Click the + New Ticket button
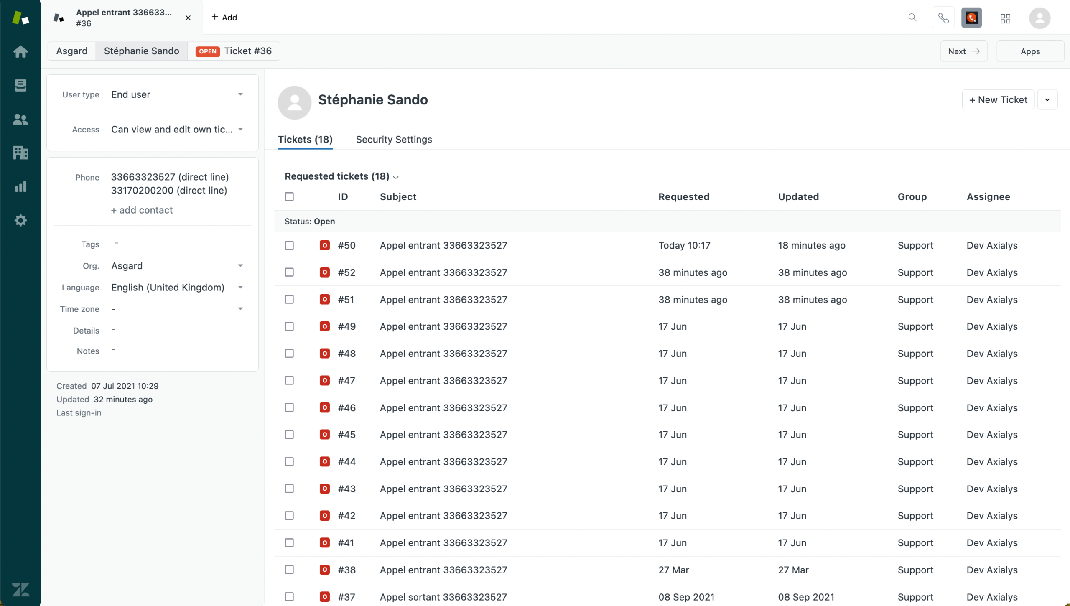Image resolution: width=1070 pixels, height=606 pixels. [x=998, y=100]
